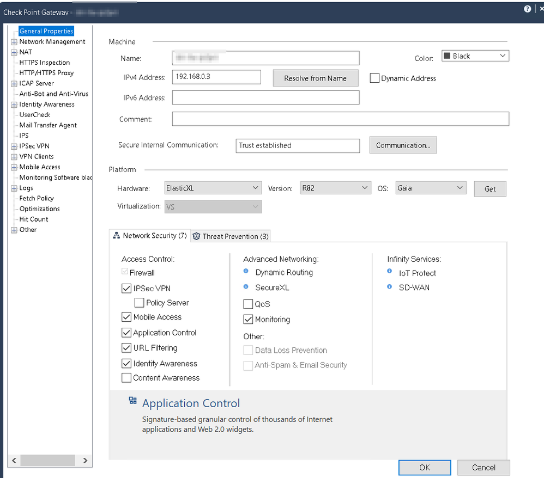Viewport: 544px width, 478px height.
Task: Click the machine Name input field
Action: [x=266, y=58]
